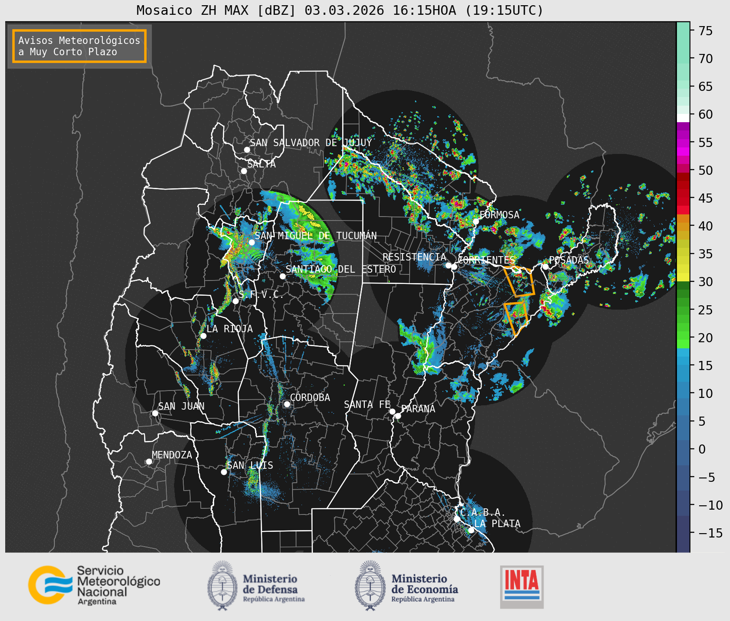Click the SANTIAGO DEL ESTERO label

341,269
